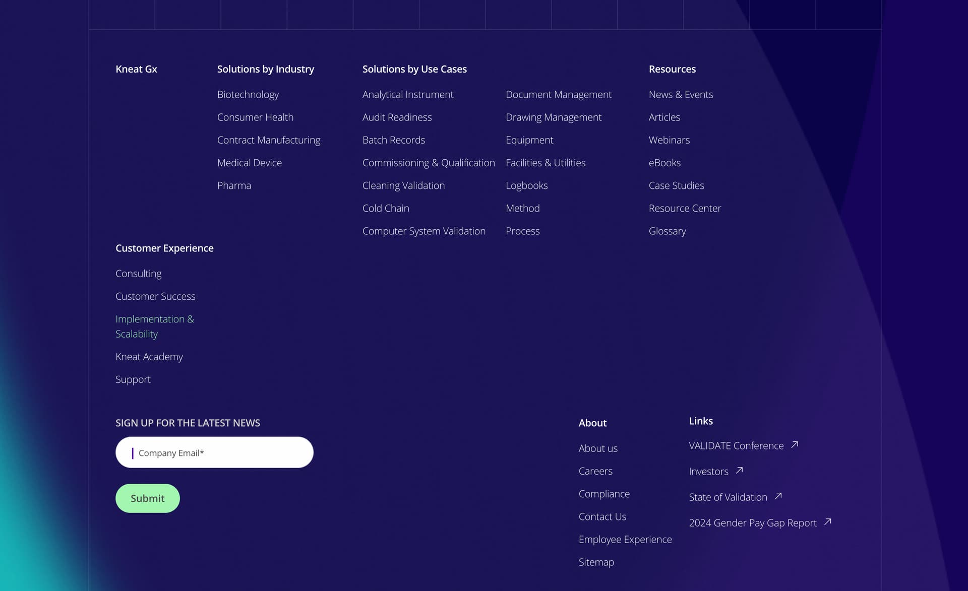Viewport: 968px width, 591px height.
Task: Browse the eBooks page
Action: tap(665, 163)
